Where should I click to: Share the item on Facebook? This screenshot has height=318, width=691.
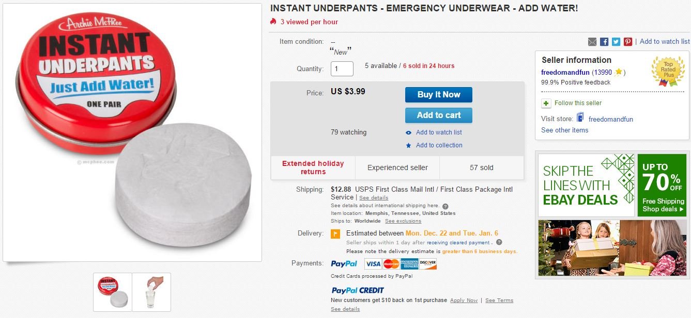pos(604,42)
